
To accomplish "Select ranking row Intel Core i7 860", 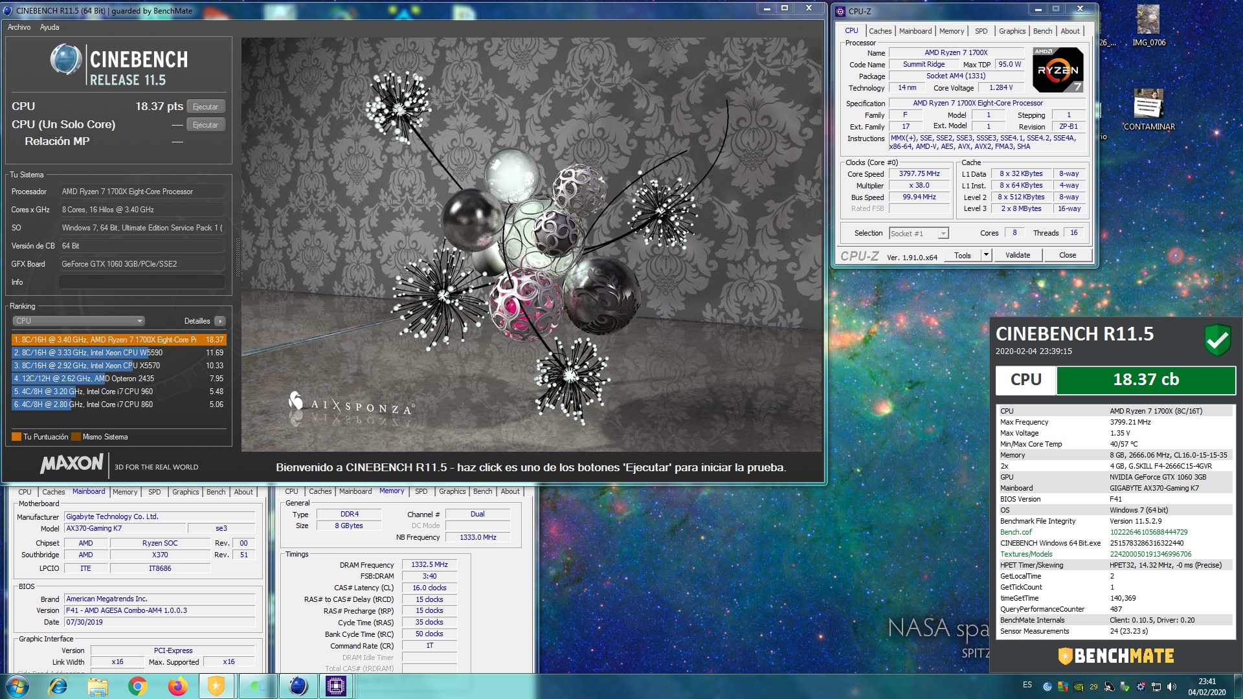I will (x=118, y=405).
